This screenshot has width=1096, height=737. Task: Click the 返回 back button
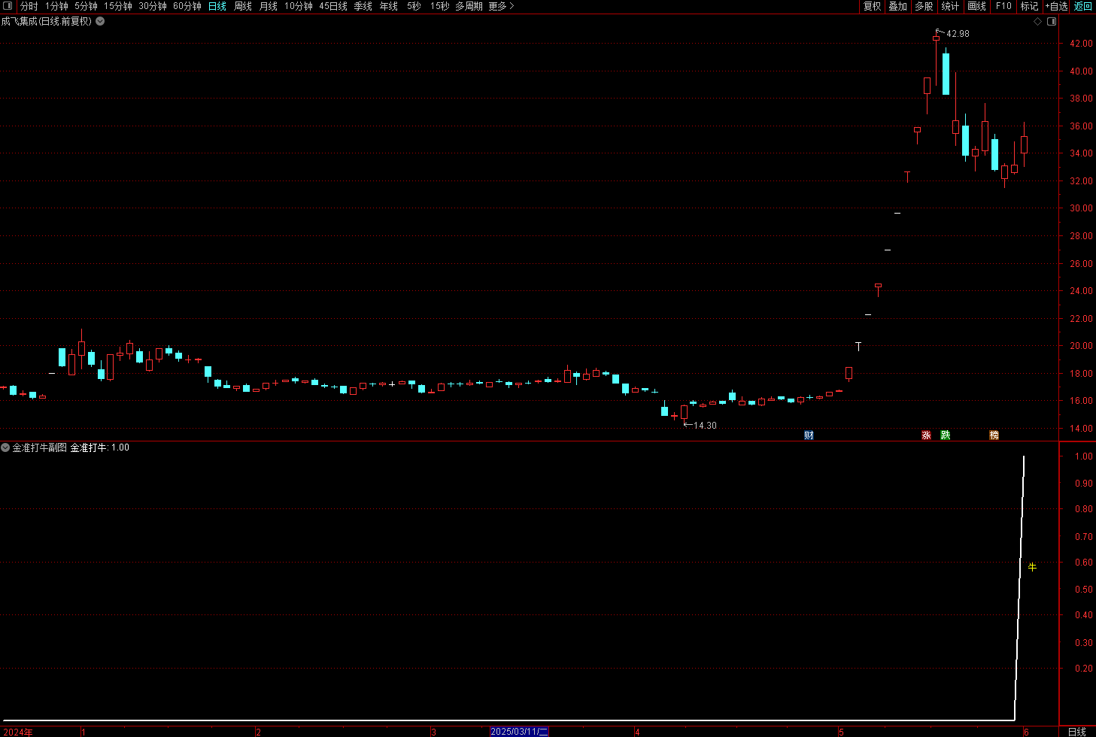(1083, 6)
